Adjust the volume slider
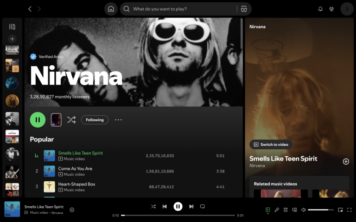 (x=320, y=210)
